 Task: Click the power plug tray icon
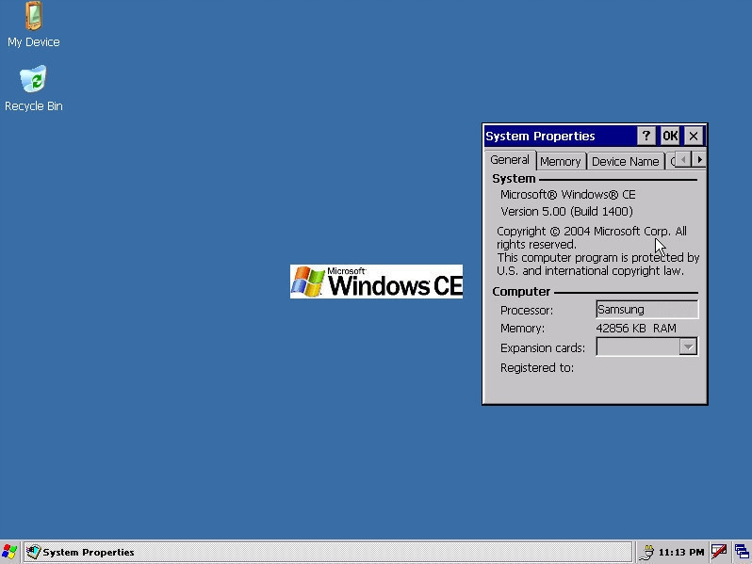point(647,552)
